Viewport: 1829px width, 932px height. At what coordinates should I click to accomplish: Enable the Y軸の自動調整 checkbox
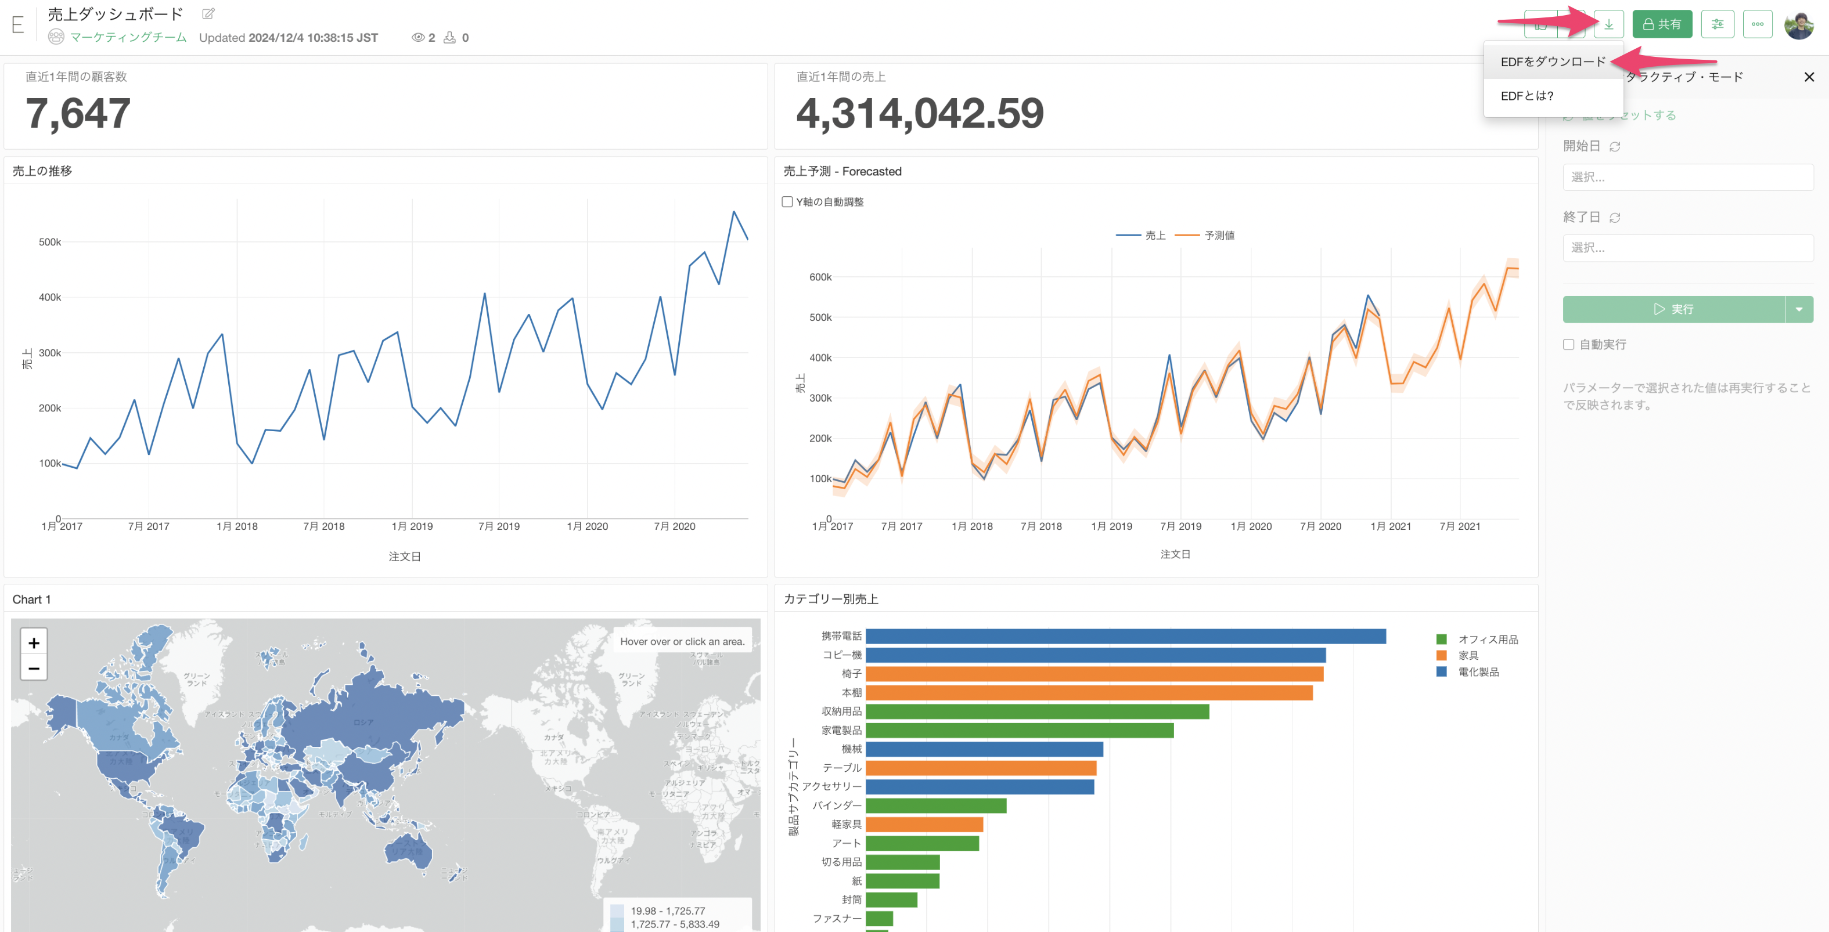(787, 201)
